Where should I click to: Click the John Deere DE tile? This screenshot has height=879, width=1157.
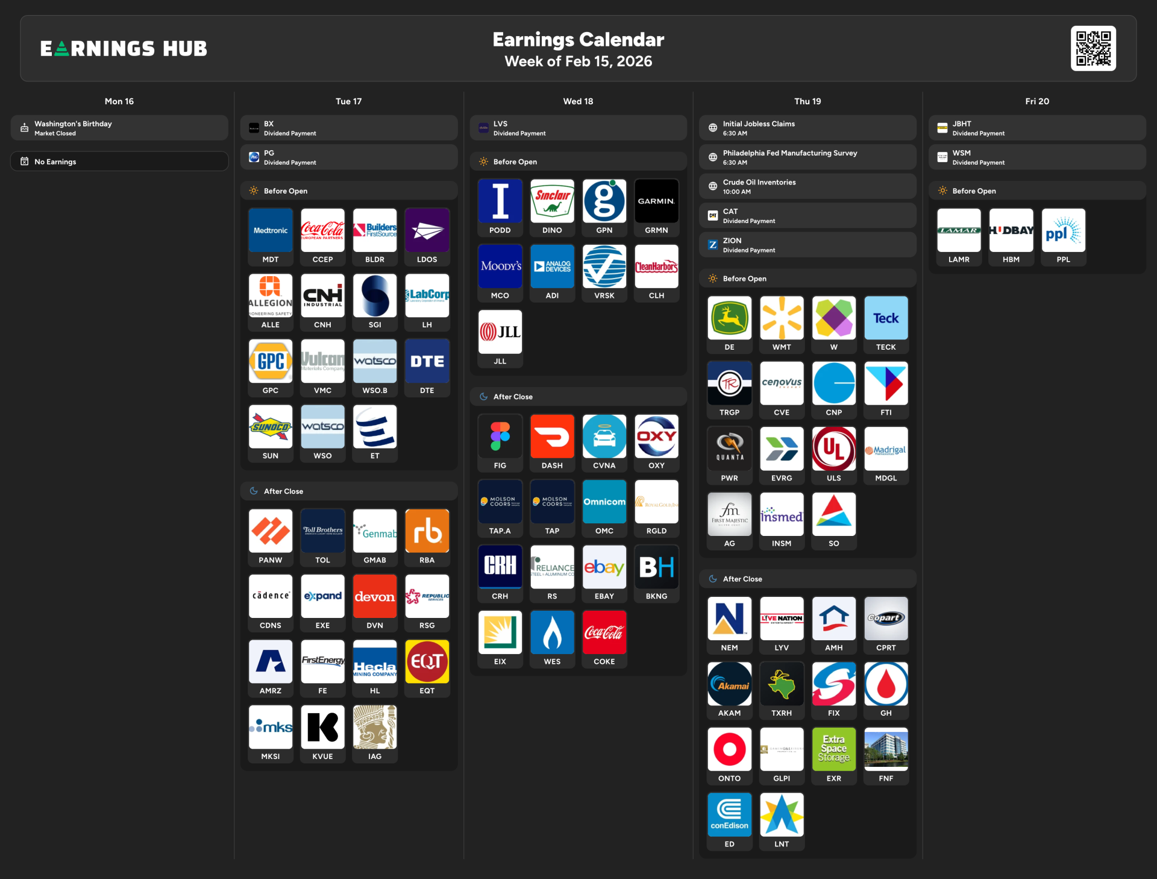coord(729,318)
